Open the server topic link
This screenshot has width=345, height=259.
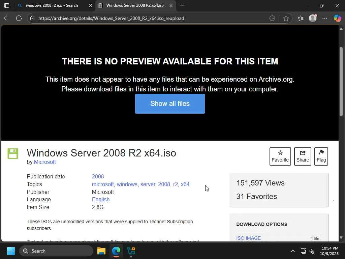(x=148, y=184)
